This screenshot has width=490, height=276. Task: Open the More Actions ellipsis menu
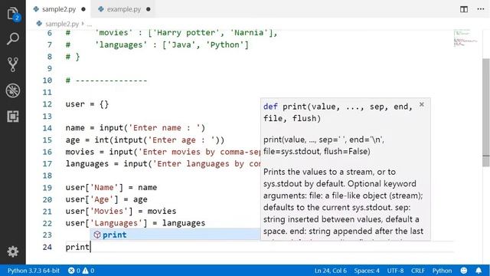tap(481, 9)
